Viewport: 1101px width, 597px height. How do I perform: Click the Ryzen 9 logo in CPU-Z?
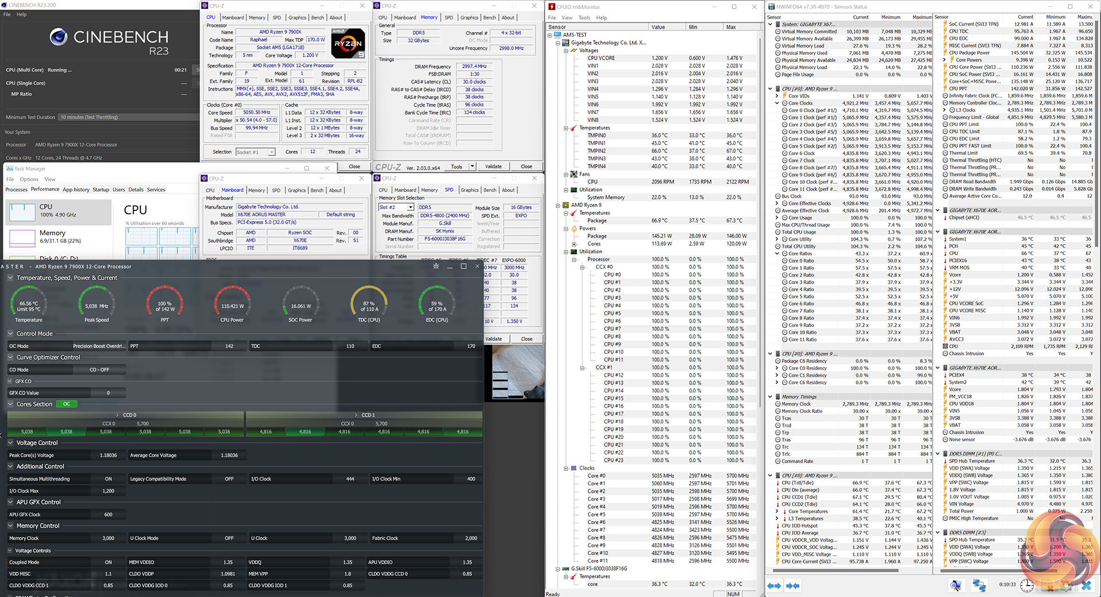pos(348,44)
